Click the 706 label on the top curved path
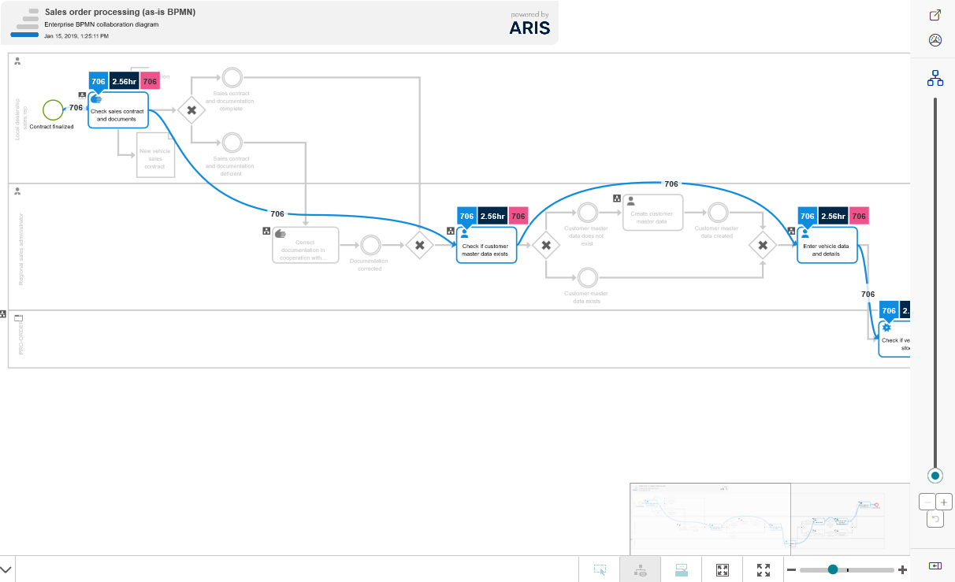Screen dimensions: 955x582 click(x=671, y=183)
